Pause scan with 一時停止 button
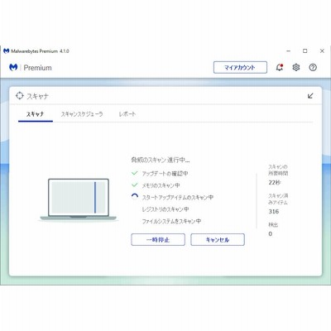 point(158,240)
